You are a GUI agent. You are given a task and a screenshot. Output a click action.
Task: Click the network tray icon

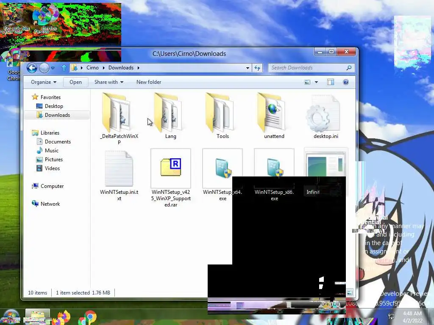coord(391,317)
